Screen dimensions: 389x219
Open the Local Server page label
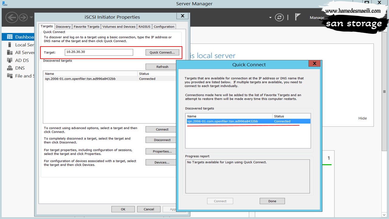coord(25,45)
